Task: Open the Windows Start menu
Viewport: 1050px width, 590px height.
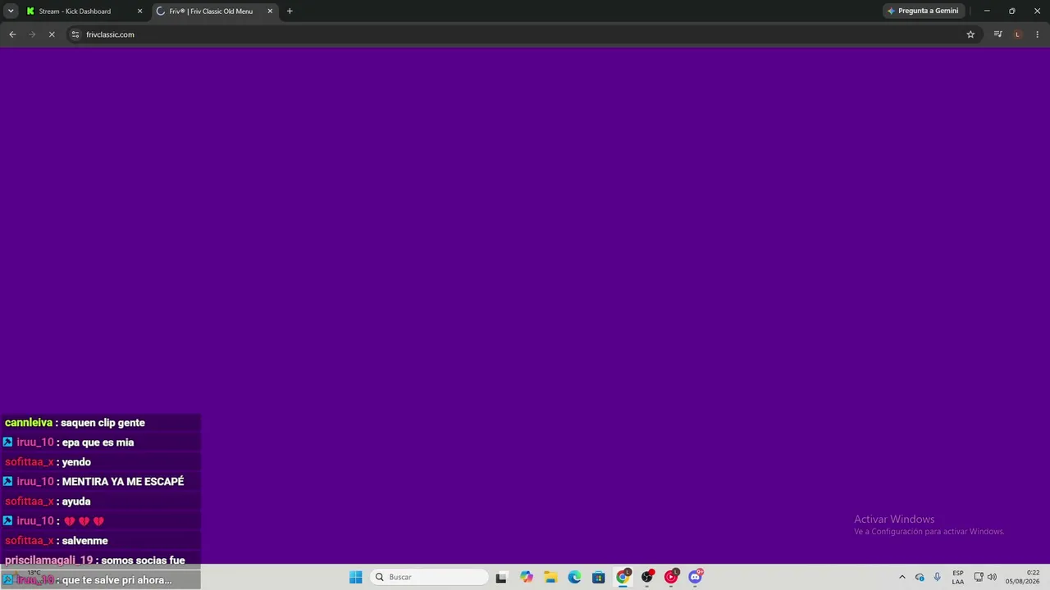Action: click(x=355, y=577)
